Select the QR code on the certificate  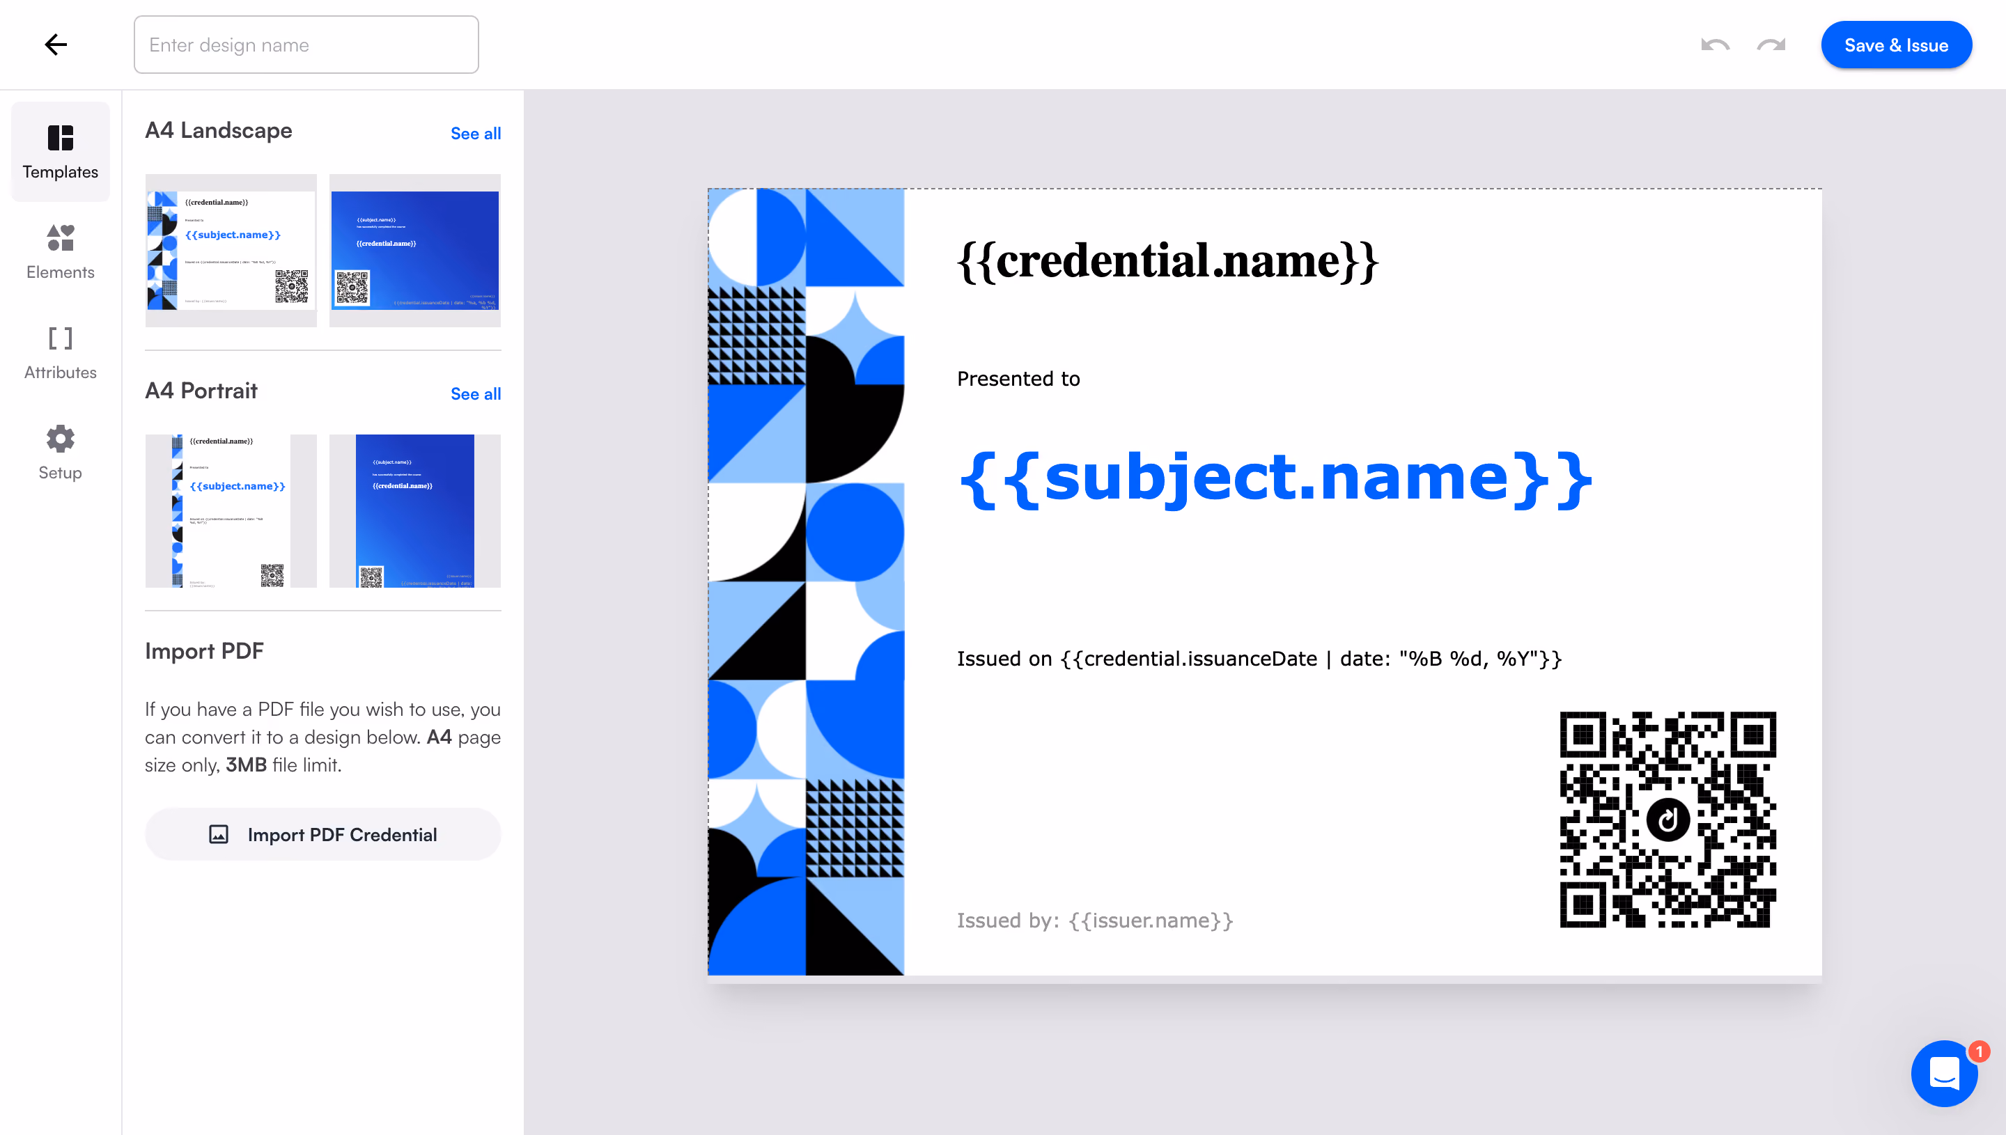[1667, 820]
